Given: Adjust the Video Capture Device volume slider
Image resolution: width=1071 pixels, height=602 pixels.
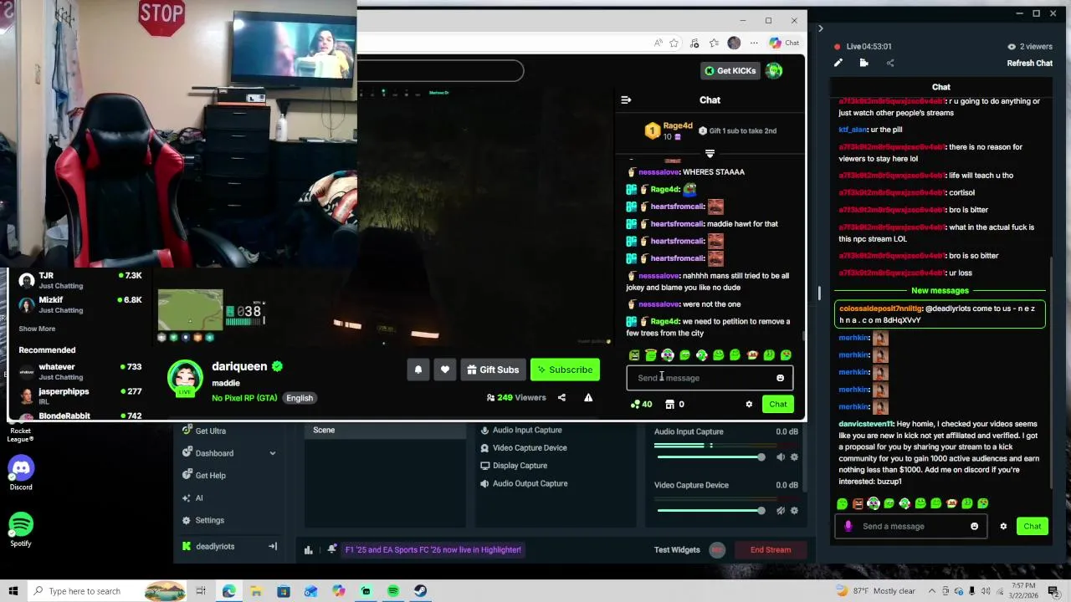Looking at the screenshot, I should 710,511.
